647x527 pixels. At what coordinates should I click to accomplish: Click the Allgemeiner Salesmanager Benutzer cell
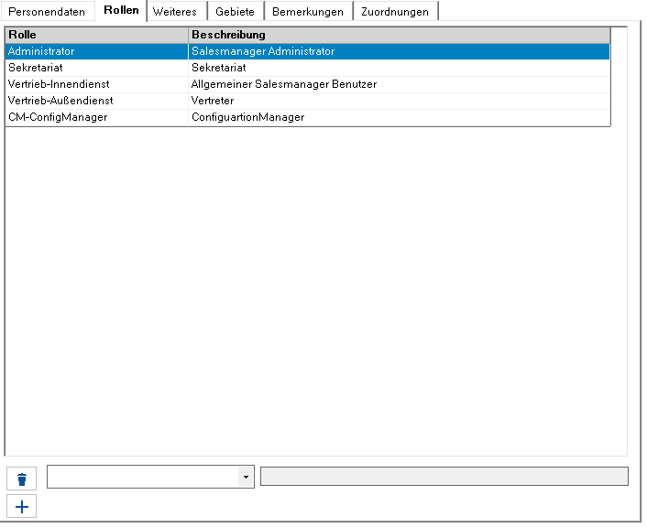(x=399, y=84)
